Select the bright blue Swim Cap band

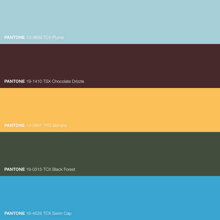coord(110,198)
